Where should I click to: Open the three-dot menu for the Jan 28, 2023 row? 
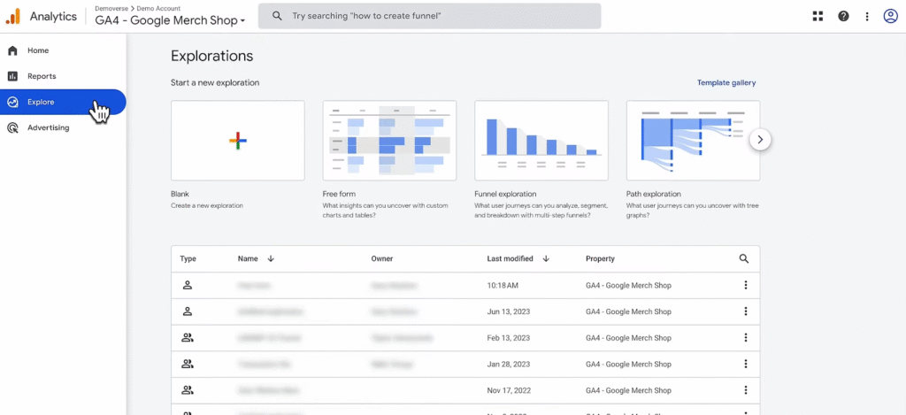pyautogui.click(x=745, y=365)
